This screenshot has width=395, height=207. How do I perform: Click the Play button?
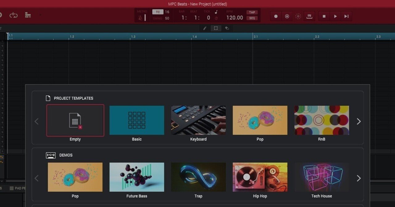pos(335,16)
